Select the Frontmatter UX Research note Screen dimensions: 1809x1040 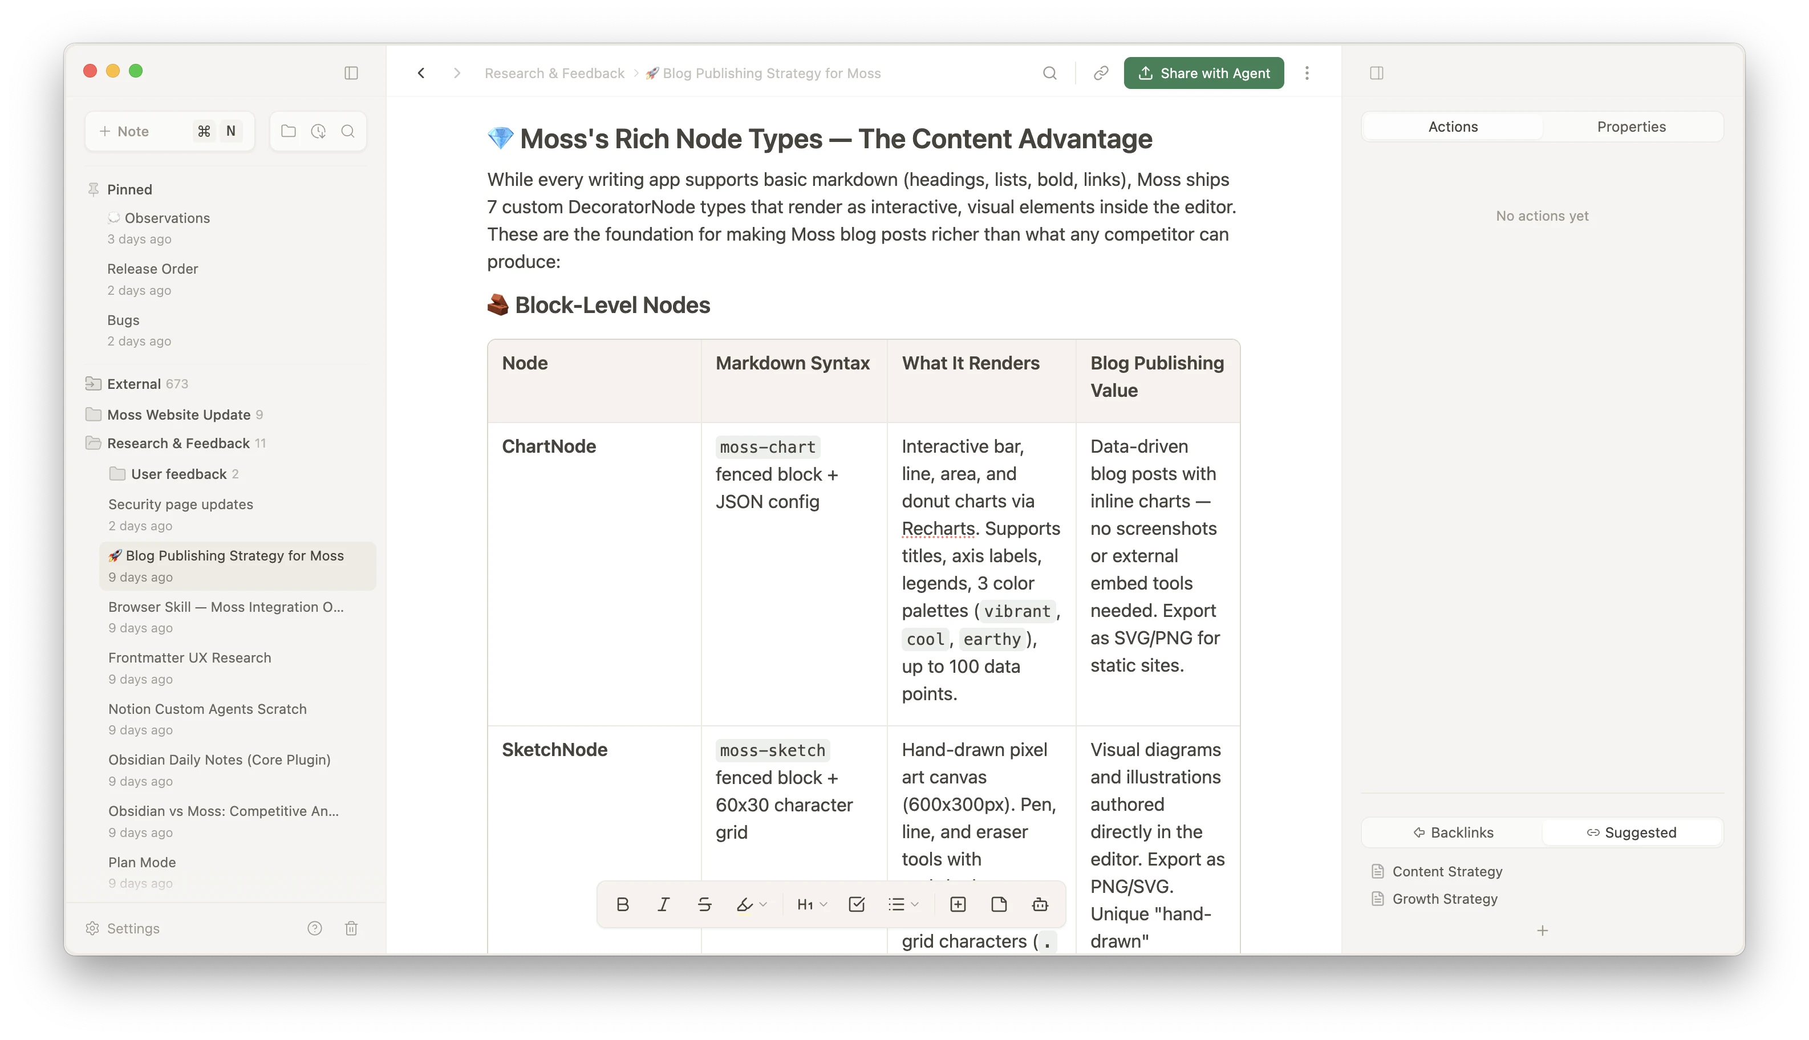tap(189, 657)
